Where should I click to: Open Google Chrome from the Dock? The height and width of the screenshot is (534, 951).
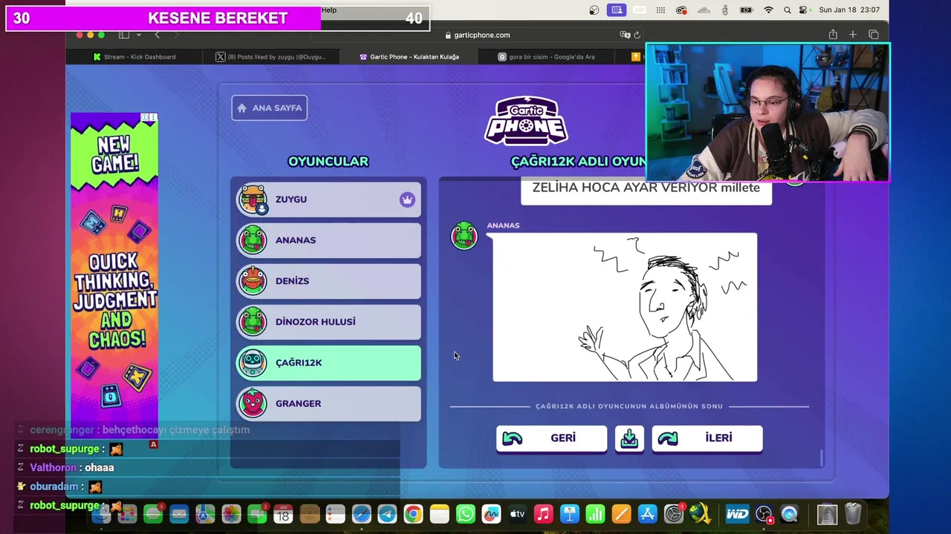coord(413,514)
